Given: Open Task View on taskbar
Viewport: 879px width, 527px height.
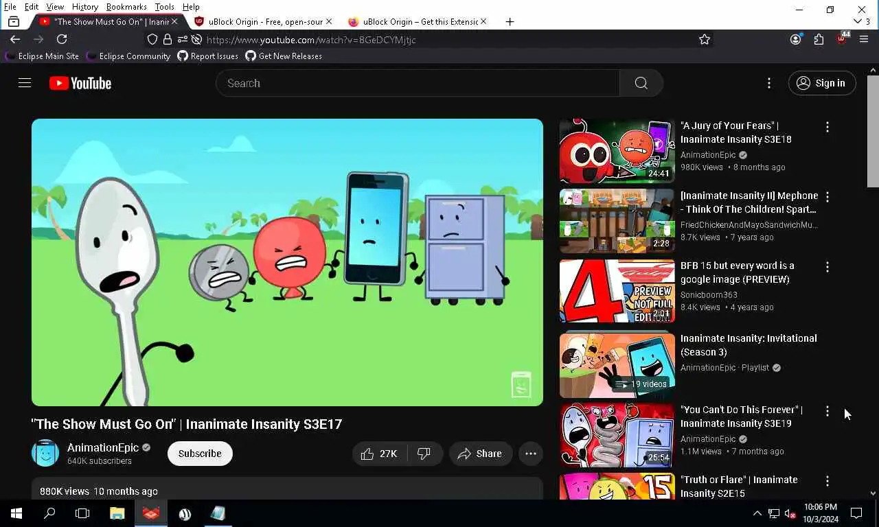Looking at the screenshot, I should [x=82, y=513].
